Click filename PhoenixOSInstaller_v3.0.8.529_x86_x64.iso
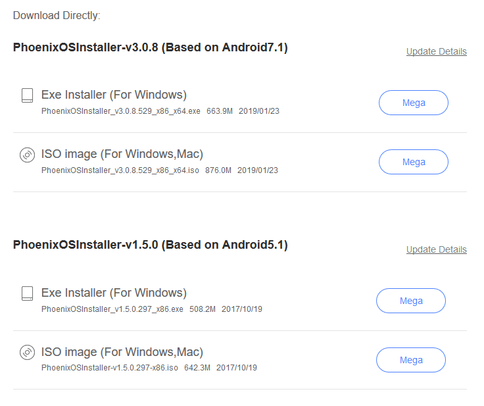Image resolution: width=484 pixels, height=406 pixels. tap(120, 170)
